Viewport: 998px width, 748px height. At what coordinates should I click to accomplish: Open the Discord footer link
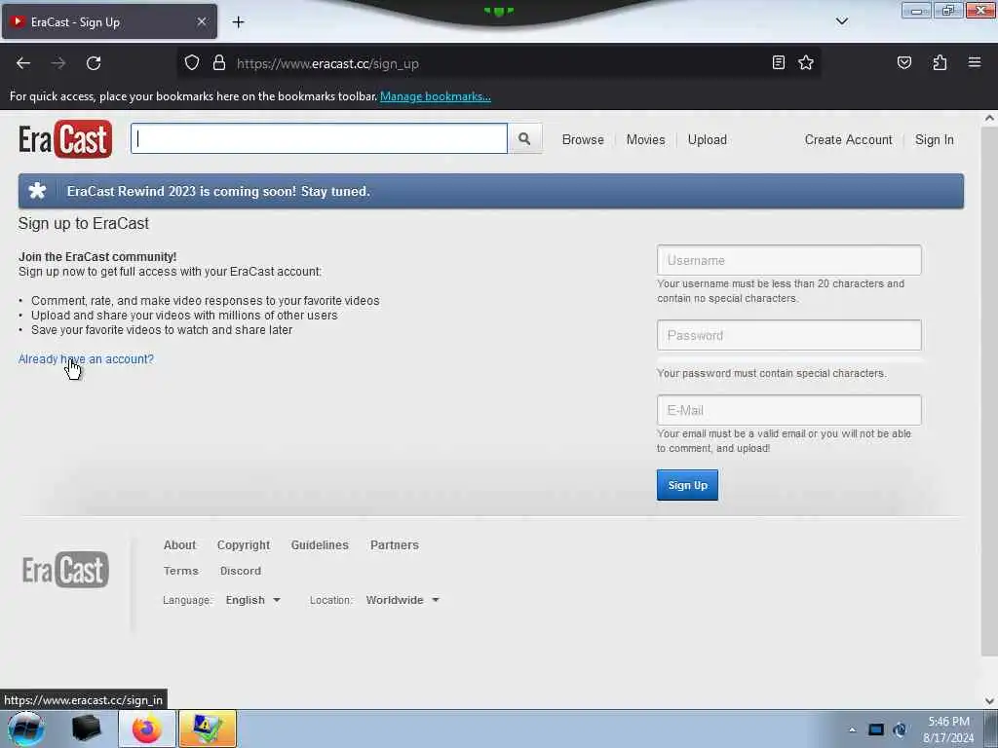pos(240,571)
